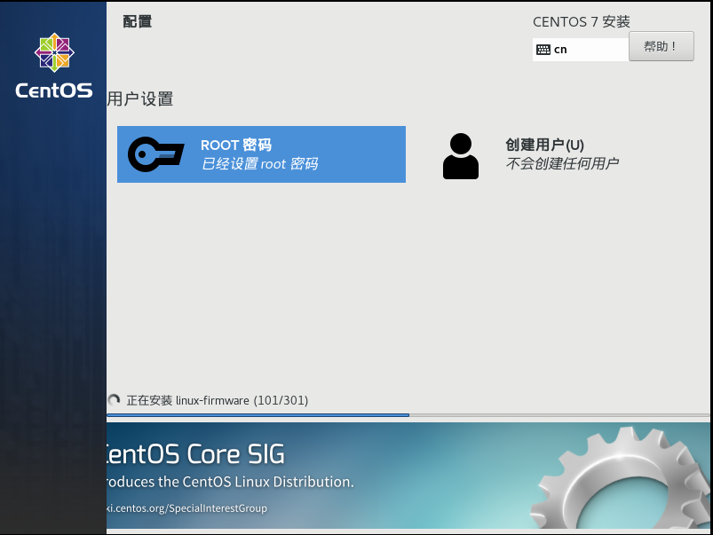This screenshot has width=713, height=535.
Task: Click the 创建用户 person silhouette icon
Action: [461, 156]
